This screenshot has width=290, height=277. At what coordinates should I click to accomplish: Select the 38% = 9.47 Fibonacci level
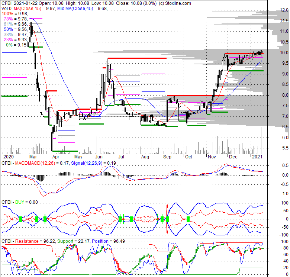coord(16,35)
